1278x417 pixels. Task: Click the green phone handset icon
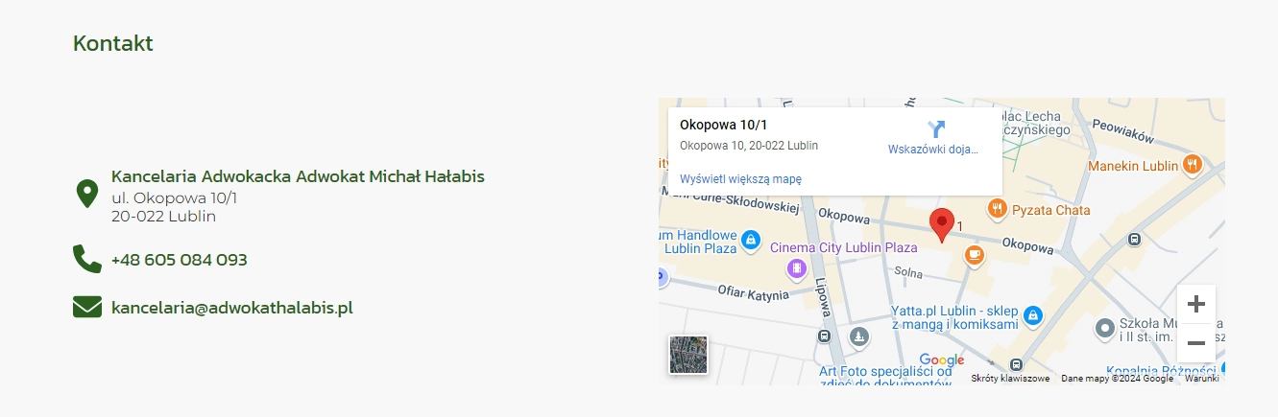click(86, 259)
